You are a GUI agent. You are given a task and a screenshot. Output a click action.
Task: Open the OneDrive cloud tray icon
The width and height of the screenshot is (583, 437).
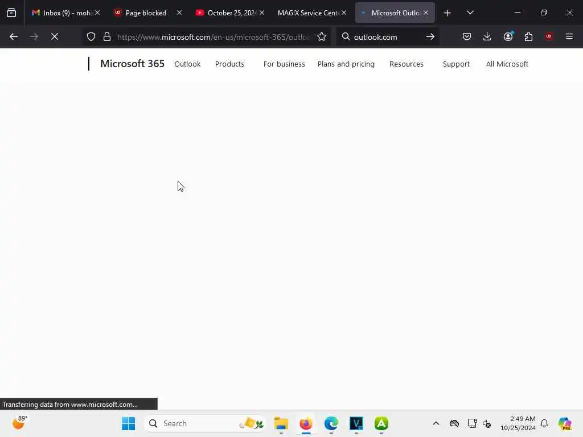click(x=454, y=423)
